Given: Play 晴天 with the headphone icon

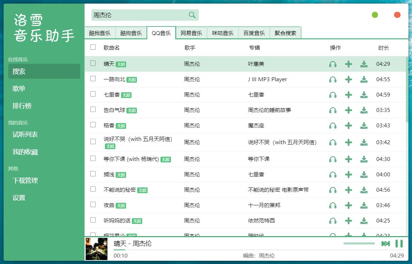Looking at the screenshot, I should pyautogui.click(x=333, y=64).
